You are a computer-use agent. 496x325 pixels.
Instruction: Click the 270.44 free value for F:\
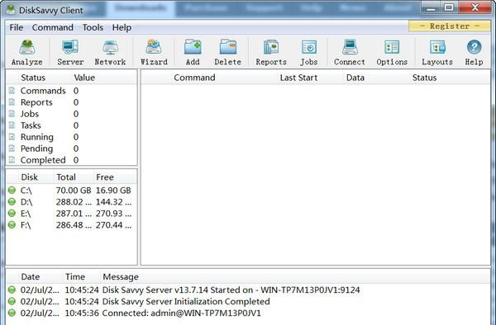[x=114, y=225]
